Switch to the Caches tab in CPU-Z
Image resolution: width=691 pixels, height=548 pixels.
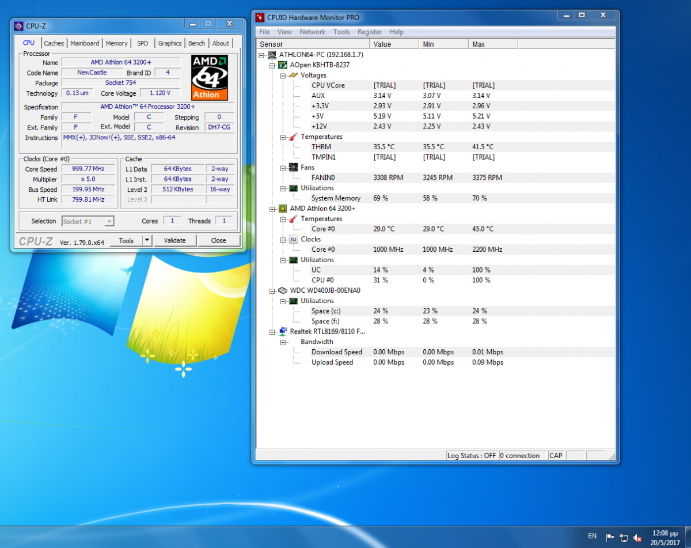[54, 43]
